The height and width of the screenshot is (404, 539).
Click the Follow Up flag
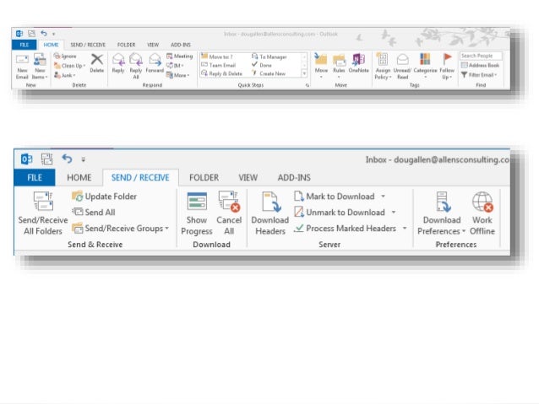click(447, 59)
